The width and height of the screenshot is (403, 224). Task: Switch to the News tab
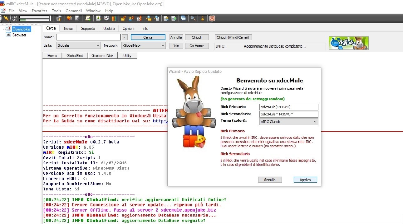pos(68,28)
